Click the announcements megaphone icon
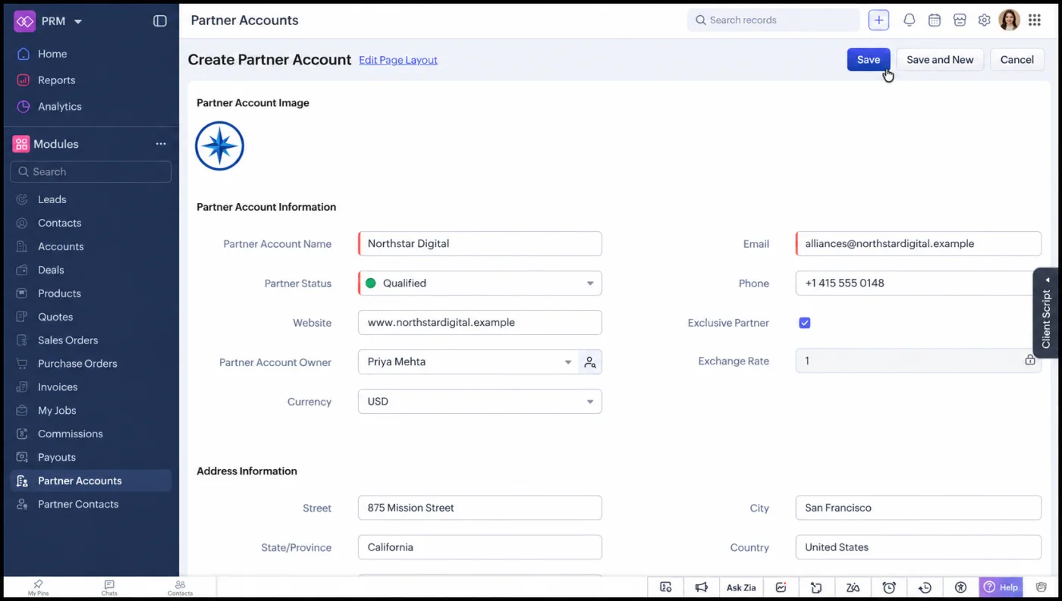This screenshot has height=601, width=1062. pyautogui.click(x=702, y=587)
